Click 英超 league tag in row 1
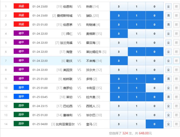Image resolution: width=180 pixels, height=137 pixels. tap(21, 6)
